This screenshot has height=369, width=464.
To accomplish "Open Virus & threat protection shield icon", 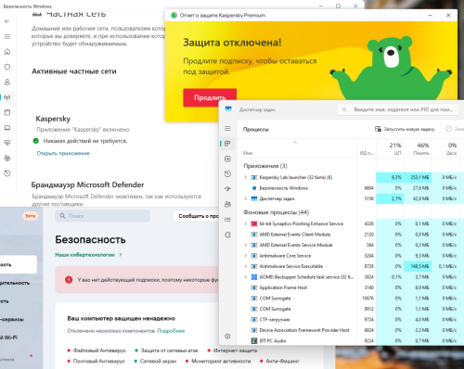I will click(x=7, y=67).
